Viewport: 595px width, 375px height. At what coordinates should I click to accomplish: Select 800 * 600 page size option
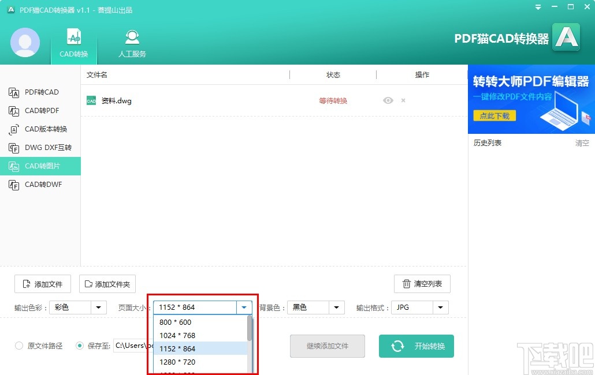(176, 322)
